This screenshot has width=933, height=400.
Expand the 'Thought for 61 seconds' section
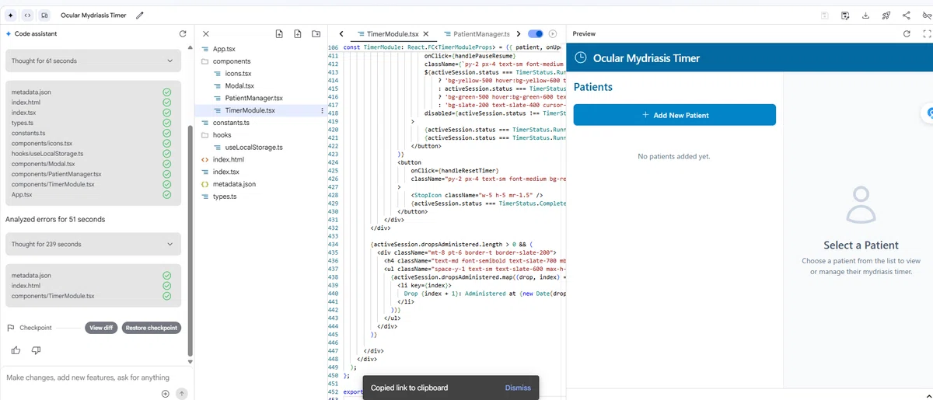pos(93,61)
